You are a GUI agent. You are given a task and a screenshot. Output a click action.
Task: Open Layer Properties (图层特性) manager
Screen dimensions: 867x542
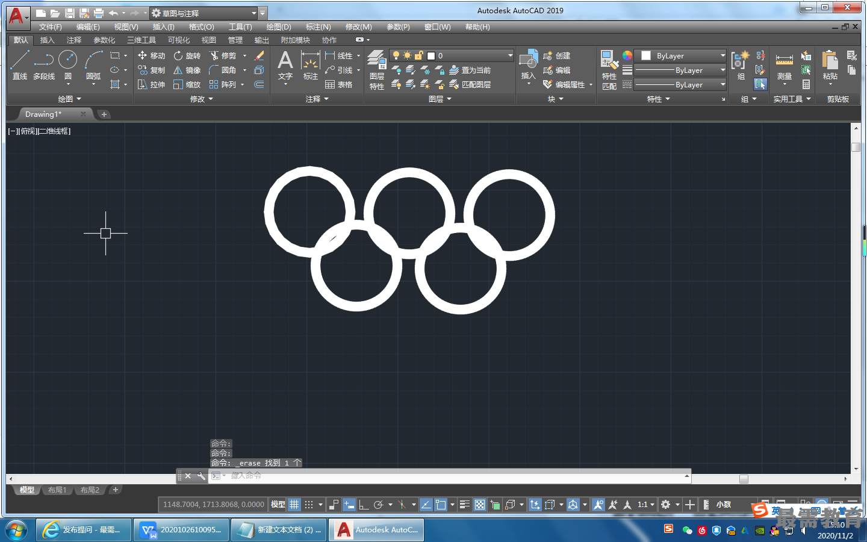(377, 70)
